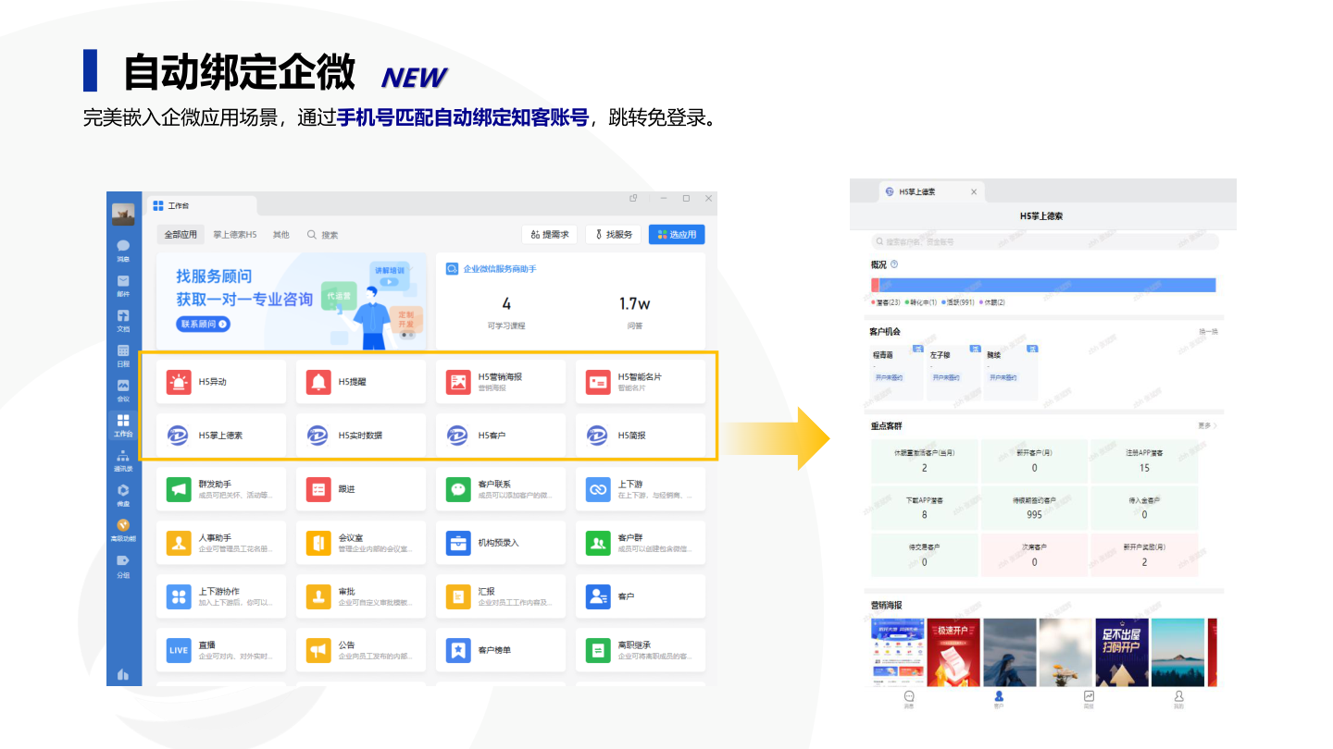Open the 左子穆 customer card
Viewport: 1333px width, 749px height.
tap(954, 371)
